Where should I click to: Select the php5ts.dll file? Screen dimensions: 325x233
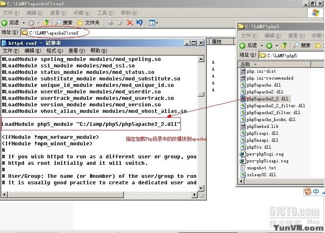[256, 147]
